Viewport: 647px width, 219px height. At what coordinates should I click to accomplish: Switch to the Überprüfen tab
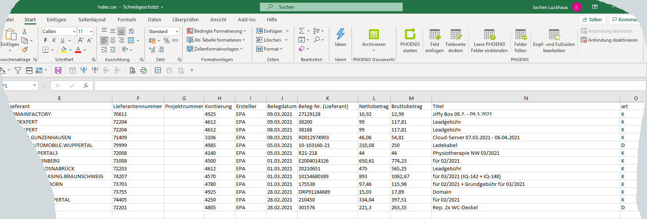185,20
